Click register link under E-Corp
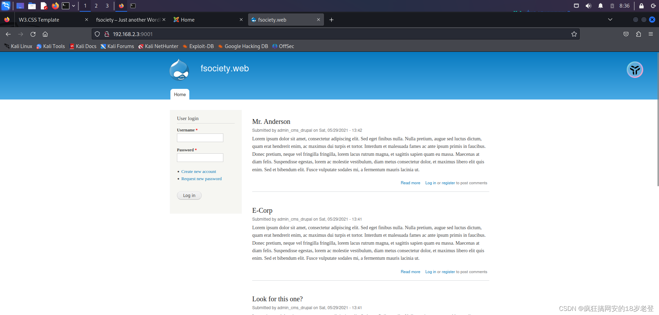Viewport: 659px width, 315px height. (x=448, y=272)
